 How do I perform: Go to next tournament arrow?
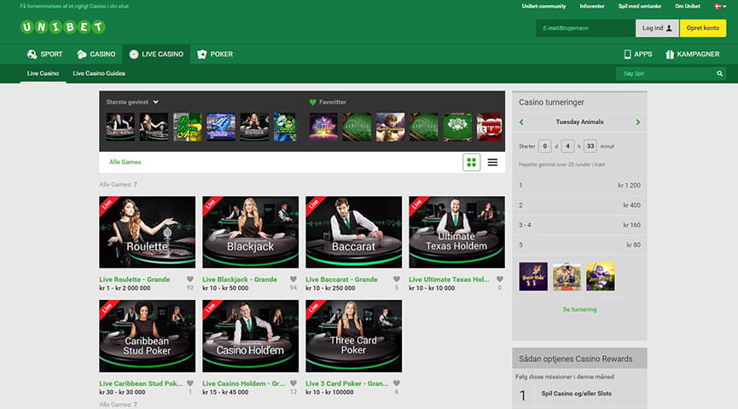point(637,122)
